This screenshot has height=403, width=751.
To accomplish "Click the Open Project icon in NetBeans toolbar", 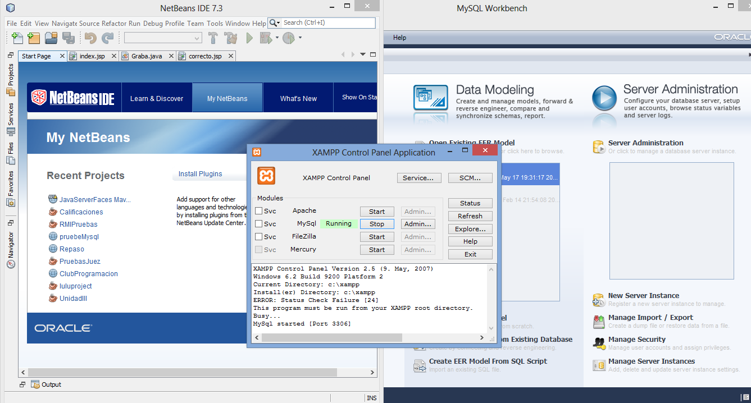I will 52,38.
